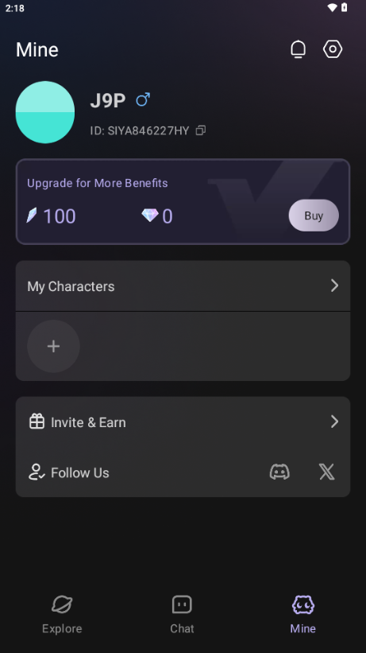This screenshot has width=366, height=653.
Task: Expand My Characters chevron arrow
Action: 334,286
